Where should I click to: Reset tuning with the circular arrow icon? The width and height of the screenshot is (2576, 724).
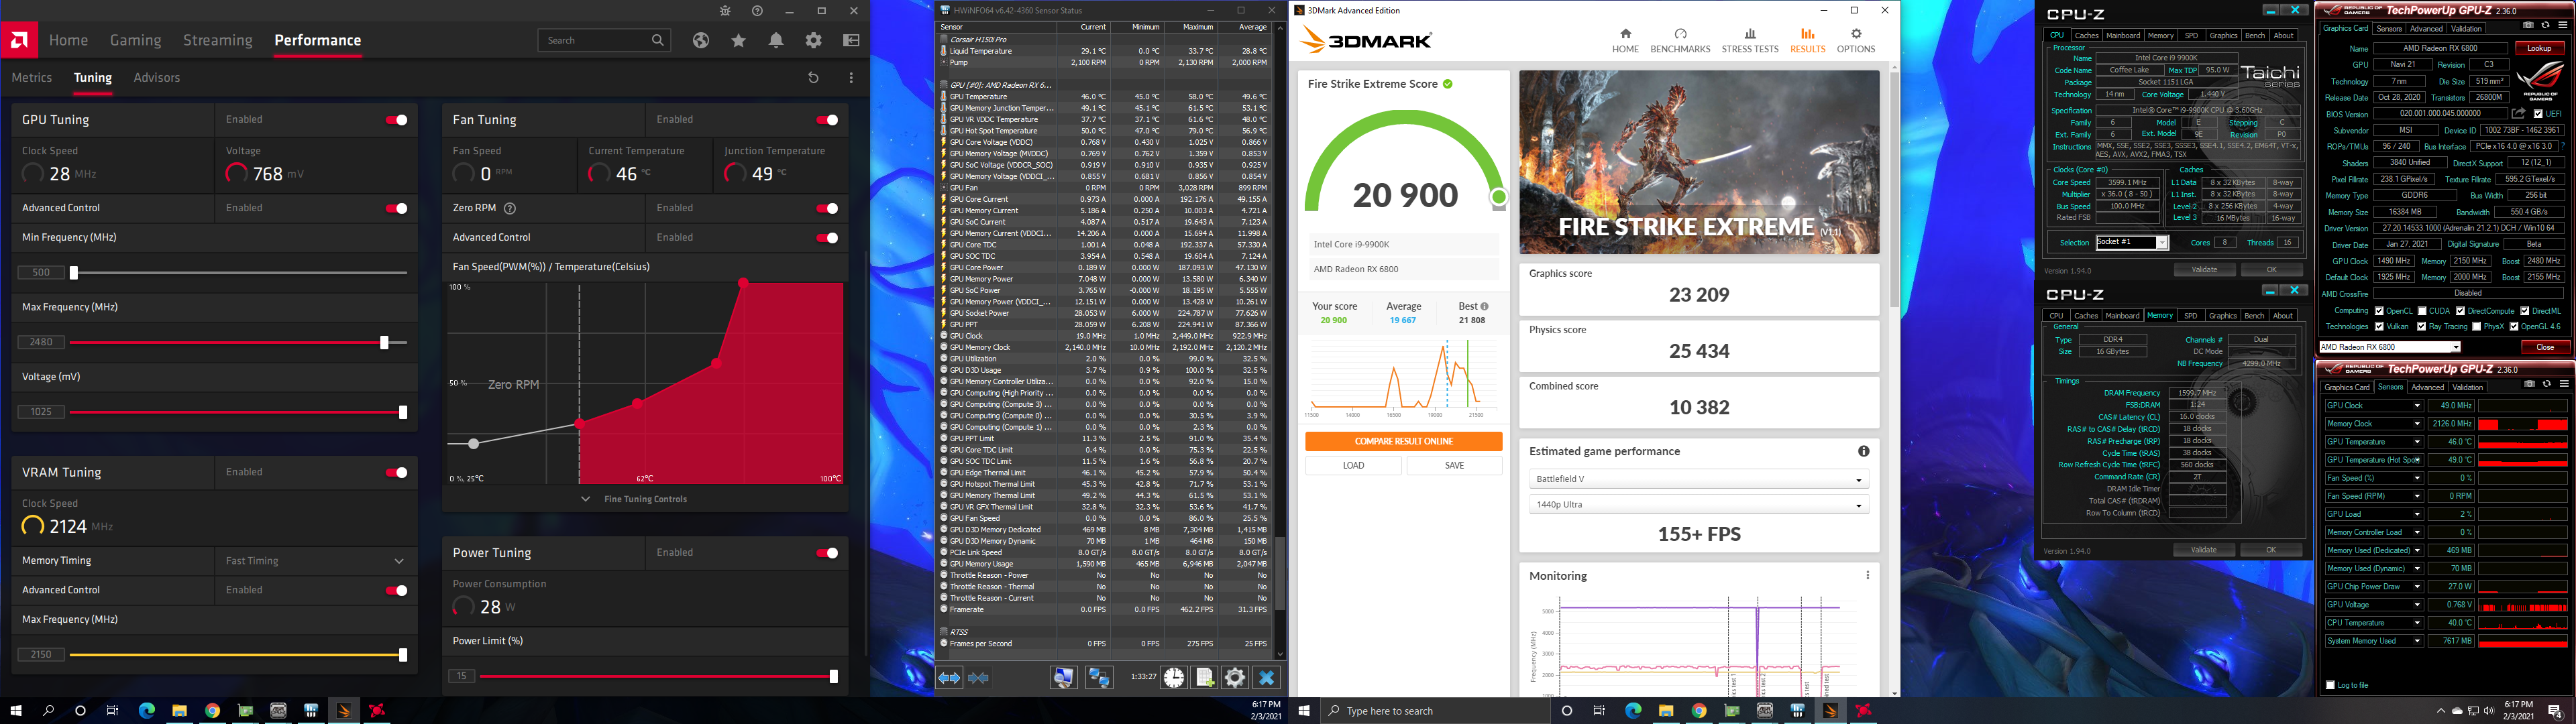tap(813, 77)
